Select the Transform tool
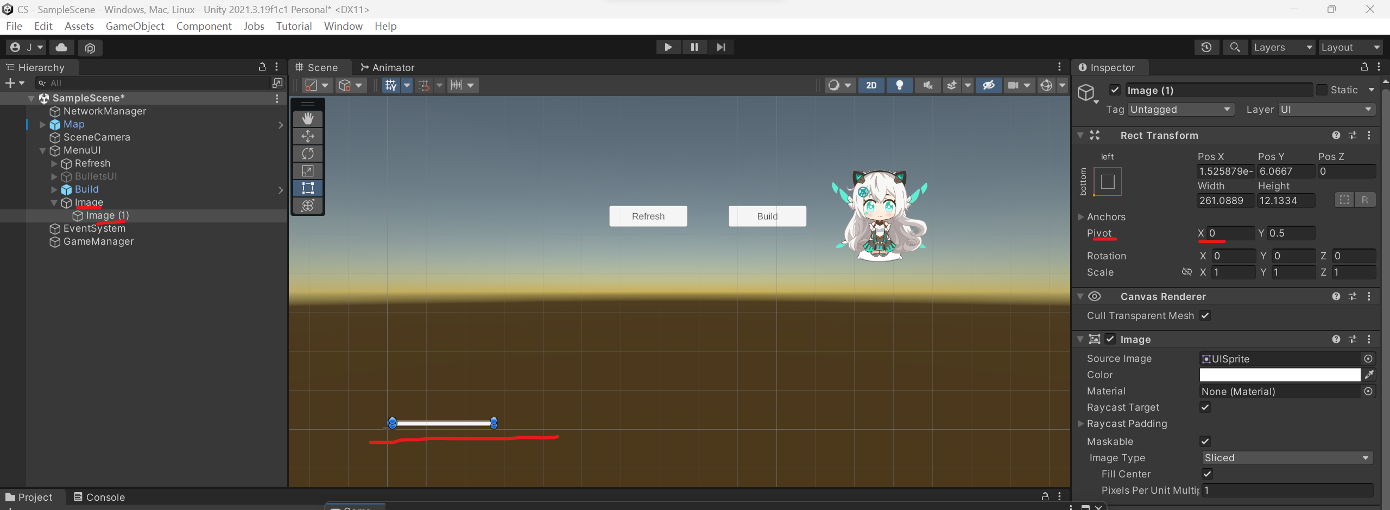The height and width of the screenshot is (510, 1390). 308,206
